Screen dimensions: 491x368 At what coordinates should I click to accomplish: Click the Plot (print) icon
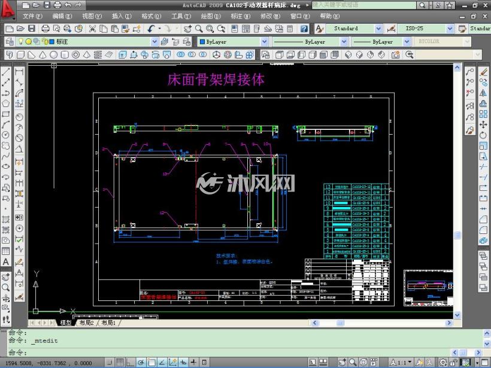click(46, 29)
